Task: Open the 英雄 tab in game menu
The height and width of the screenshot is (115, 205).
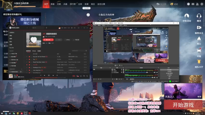Action: 53,4
